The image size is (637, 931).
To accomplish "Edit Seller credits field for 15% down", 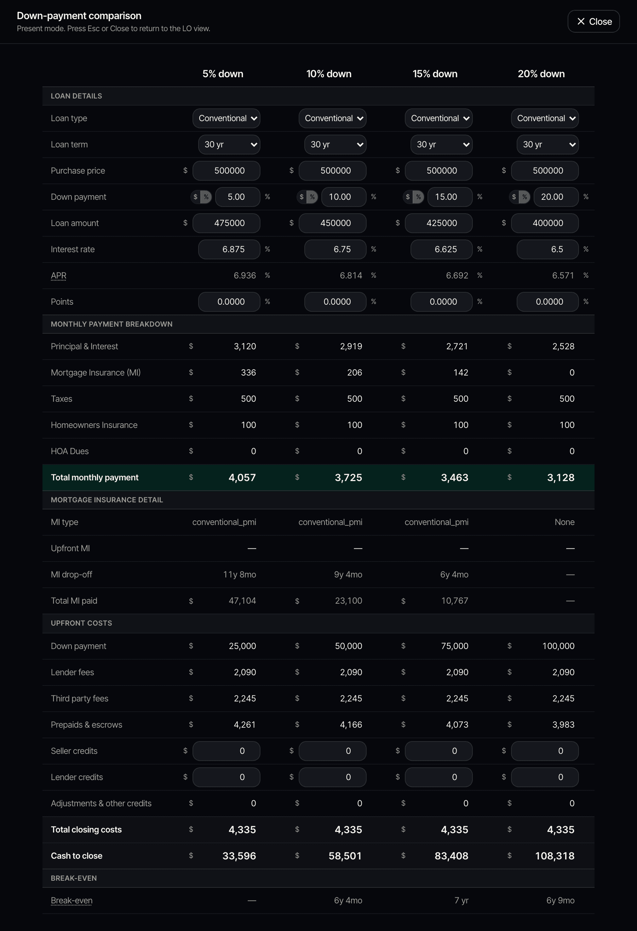I will click(438, 751).
